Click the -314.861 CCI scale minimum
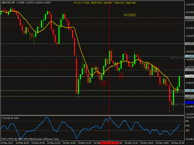 tap(189, 139)
